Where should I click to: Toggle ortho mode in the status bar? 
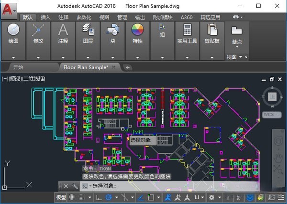(98, 197)
